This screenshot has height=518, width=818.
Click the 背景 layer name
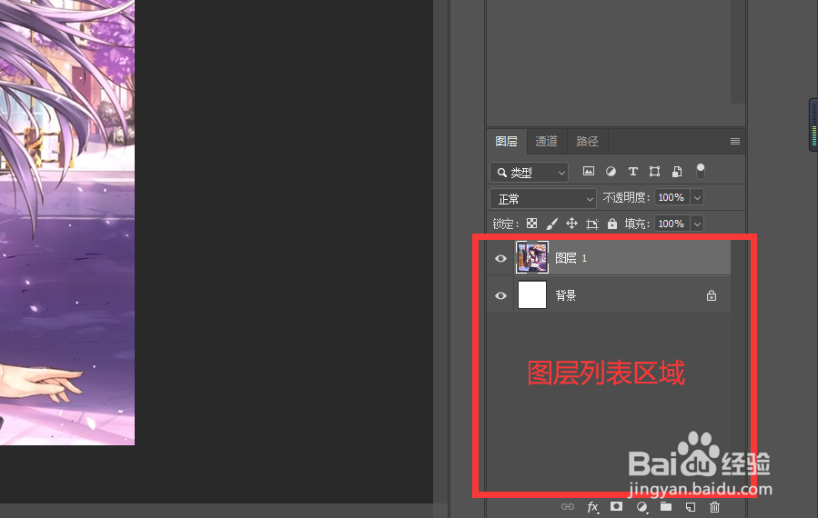pyautogui.click(x=566, y=295)
